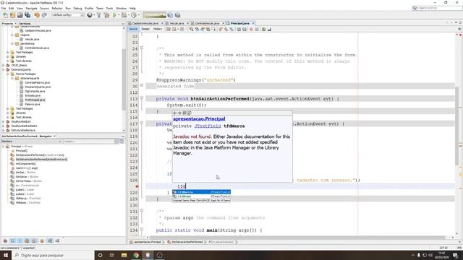Collapse the dicionarioquarta package node
The height and width of the screenshot is (260, 463).
(12, 79)
